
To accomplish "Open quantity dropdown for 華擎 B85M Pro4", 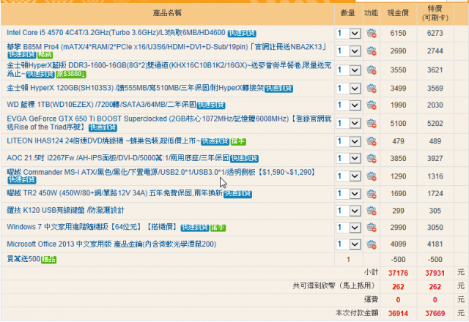I will (x=348, y=51).
